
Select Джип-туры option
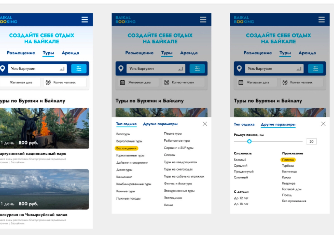point(124,170)
